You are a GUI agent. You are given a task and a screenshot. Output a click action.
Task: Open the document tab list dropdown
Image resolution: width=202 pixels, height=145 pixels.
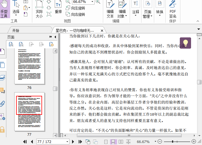(199, 29)
